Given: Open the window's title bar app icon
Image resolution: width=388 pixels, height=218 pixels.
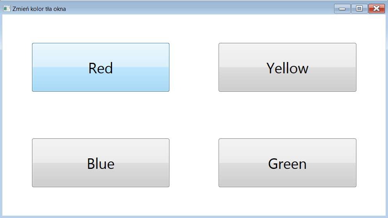Looking at the screenshot, I should tap(7, 9).
